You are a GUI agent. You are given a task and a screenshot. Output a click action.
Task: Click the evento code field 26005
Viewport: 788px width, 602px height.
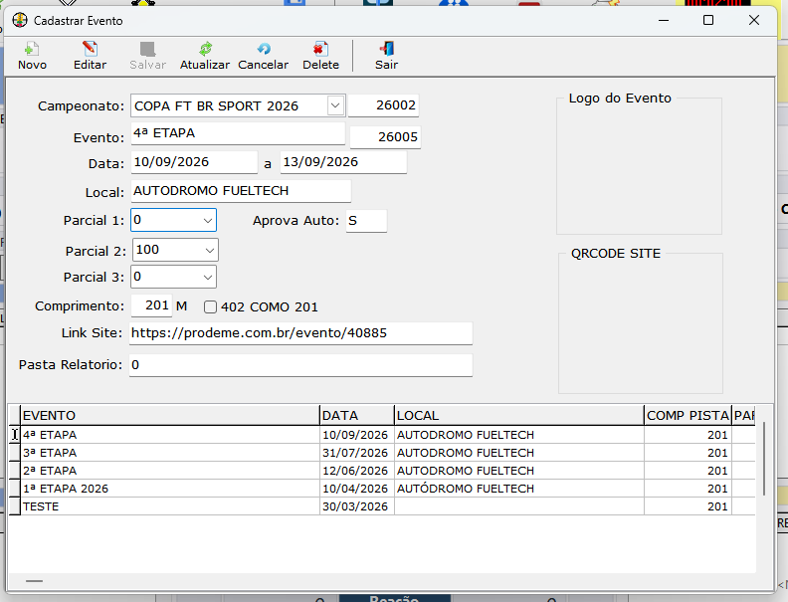[385, 137]
